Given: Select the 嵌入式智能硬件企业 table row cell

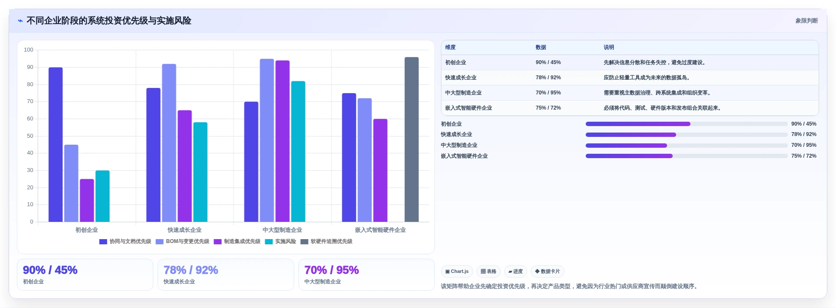Looking at the screenshot, I should click(469, 108).
